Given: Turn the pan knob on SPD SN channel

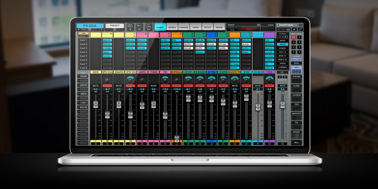Looking at the screenshot, I should tap(130, 80).
